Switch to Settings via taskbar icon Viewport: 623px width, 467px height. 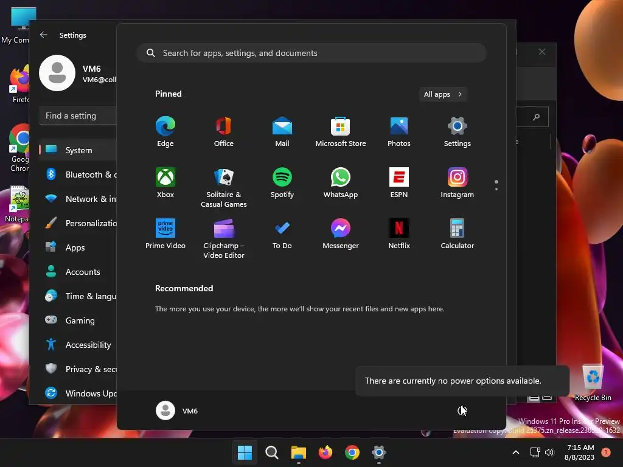pyautogui.click(x=379, y=452)
